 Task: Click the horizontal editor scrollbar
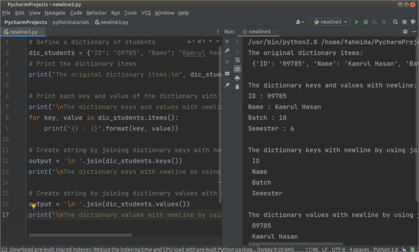[82, 235]
